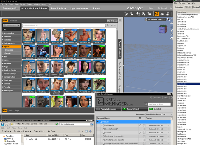Select DAZStudio.exe in Task Manager
The height and width of the screenshot is (145, 200).
(182, 41)
